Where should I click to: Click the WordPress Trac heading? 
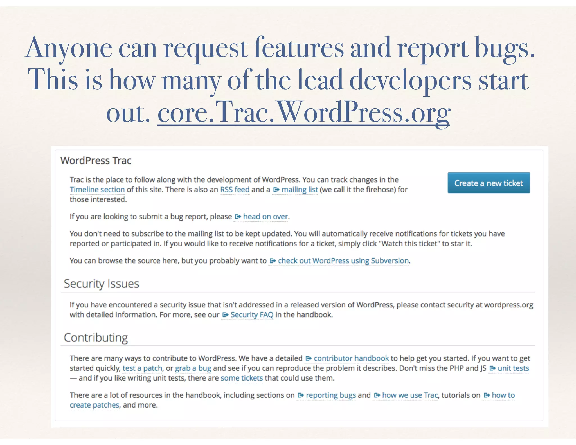96,161
